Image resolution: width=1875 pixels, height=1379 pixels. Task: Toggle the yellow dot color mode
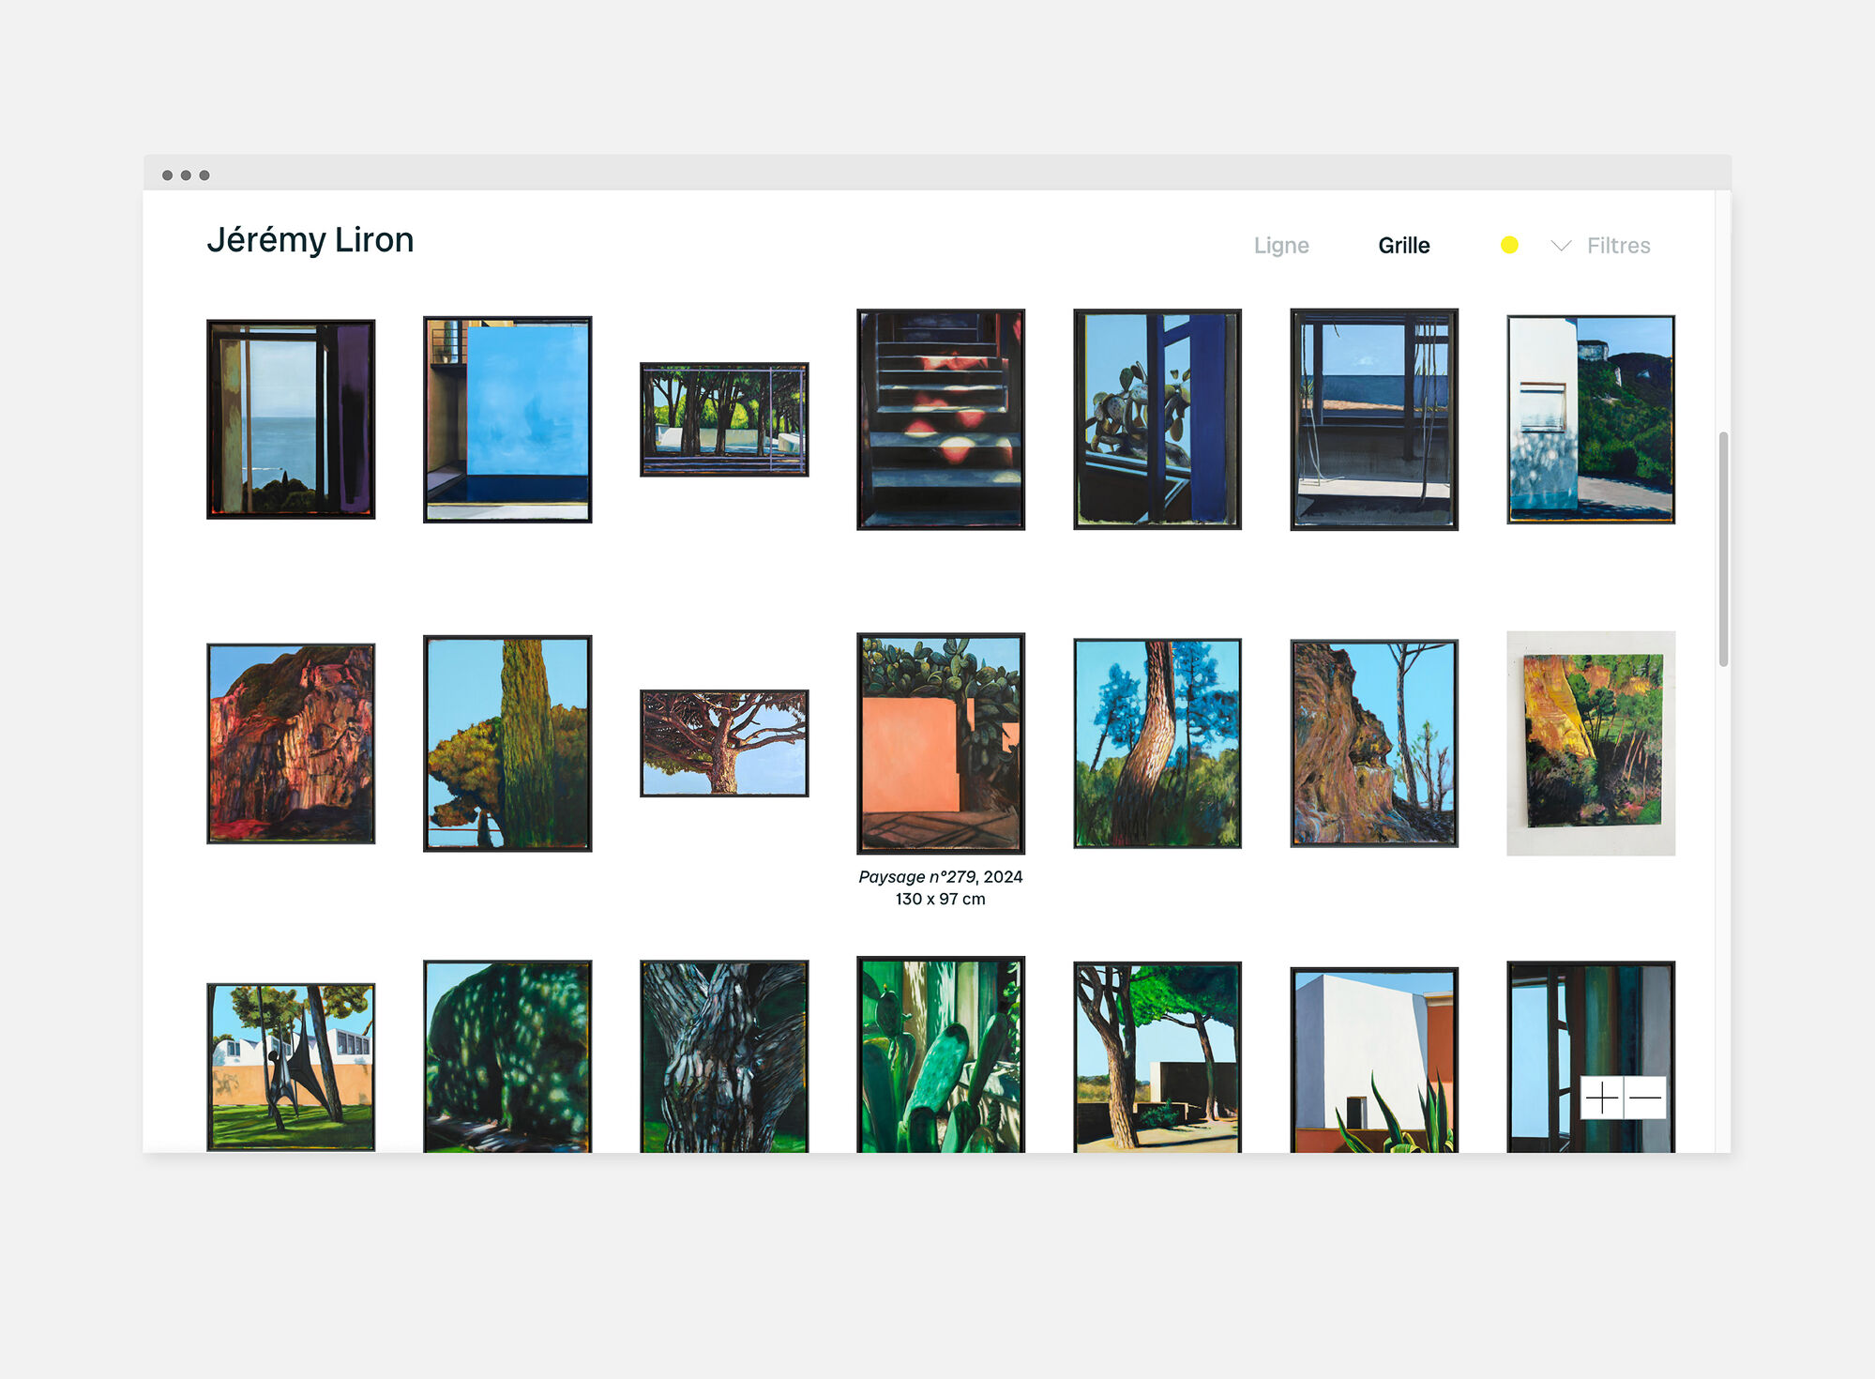(1509, 245)
